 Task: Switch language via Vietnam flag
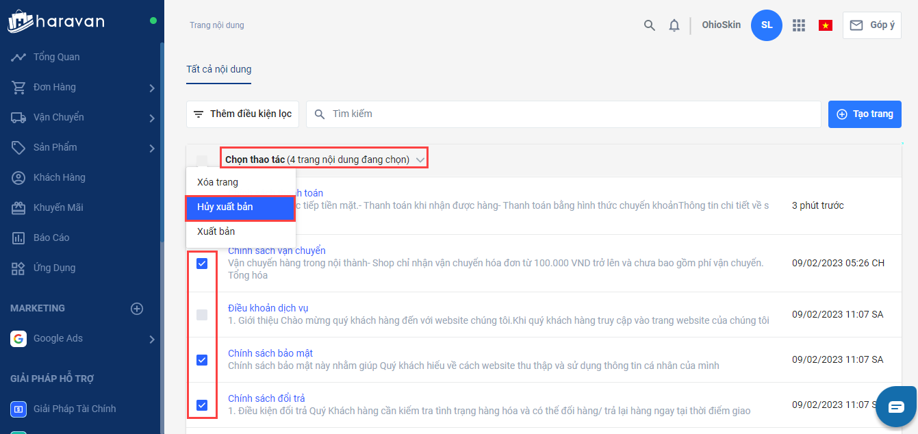[x=826, y=25]
